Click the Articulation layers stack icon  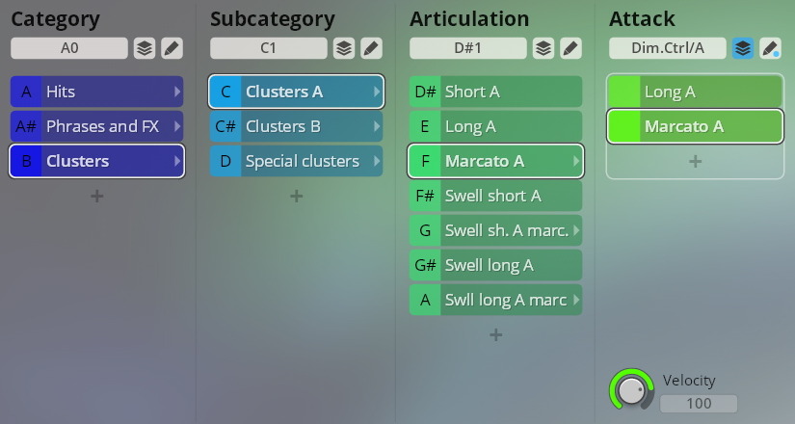[x=543, y=48]
